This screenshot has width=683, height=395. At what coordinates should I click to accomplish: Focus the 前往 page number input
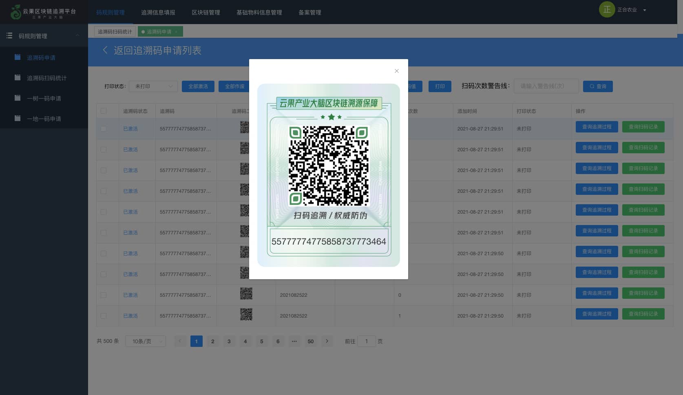(367, 341)
